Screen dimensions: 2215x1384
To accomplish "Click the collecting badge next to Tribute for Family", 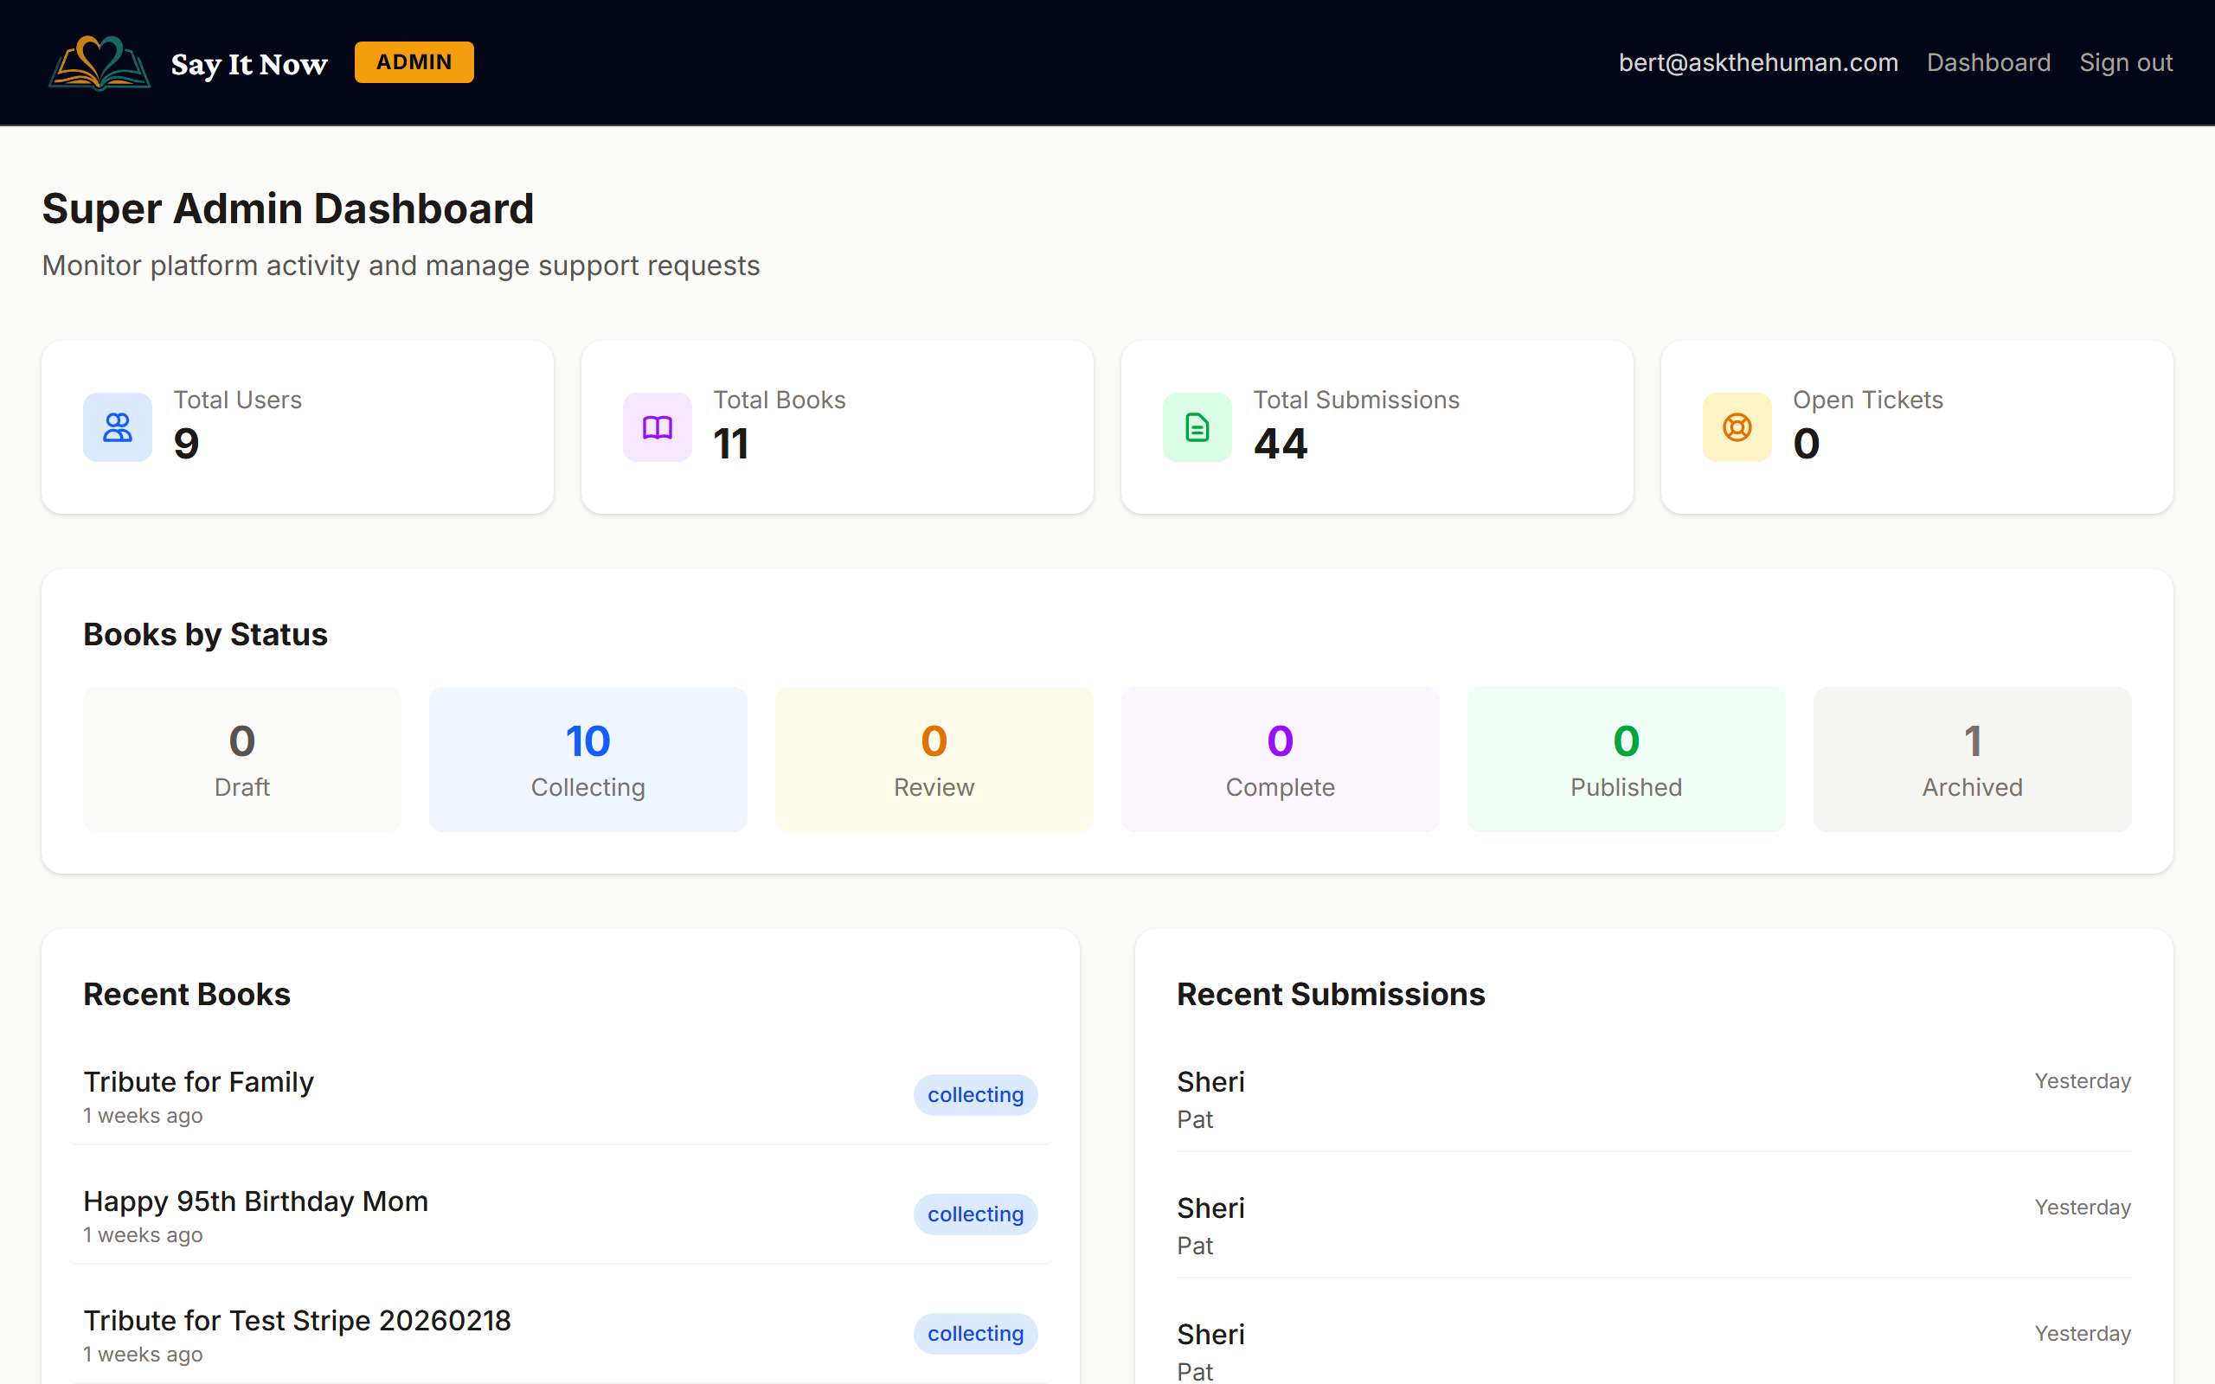I will click(976, 1095).
